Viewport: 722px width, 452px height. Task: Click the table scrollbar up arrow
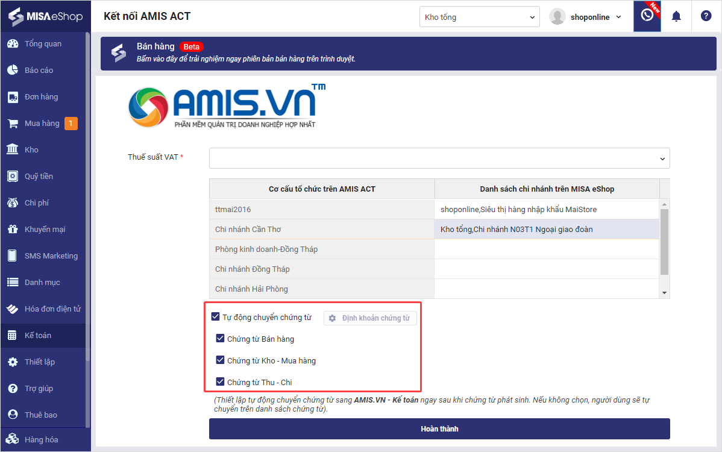coord(664,204)
